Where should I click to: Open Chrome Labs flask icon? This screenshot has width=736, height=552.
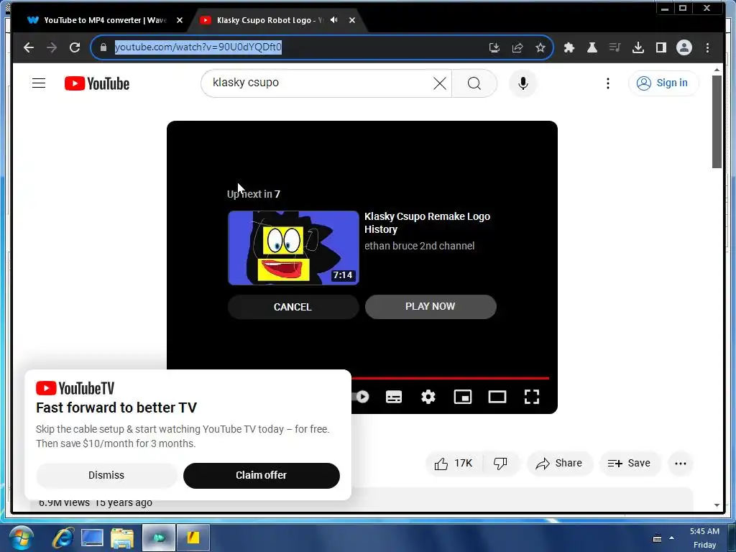tap(592, 47)
